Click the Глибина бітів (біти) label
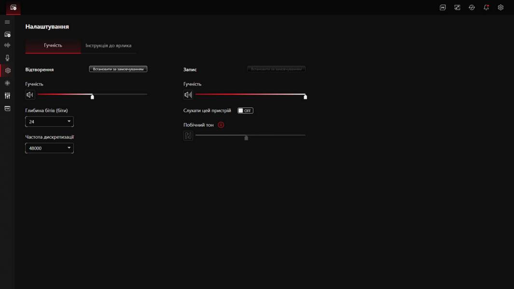The image size is (514, 289). [46, 111]
